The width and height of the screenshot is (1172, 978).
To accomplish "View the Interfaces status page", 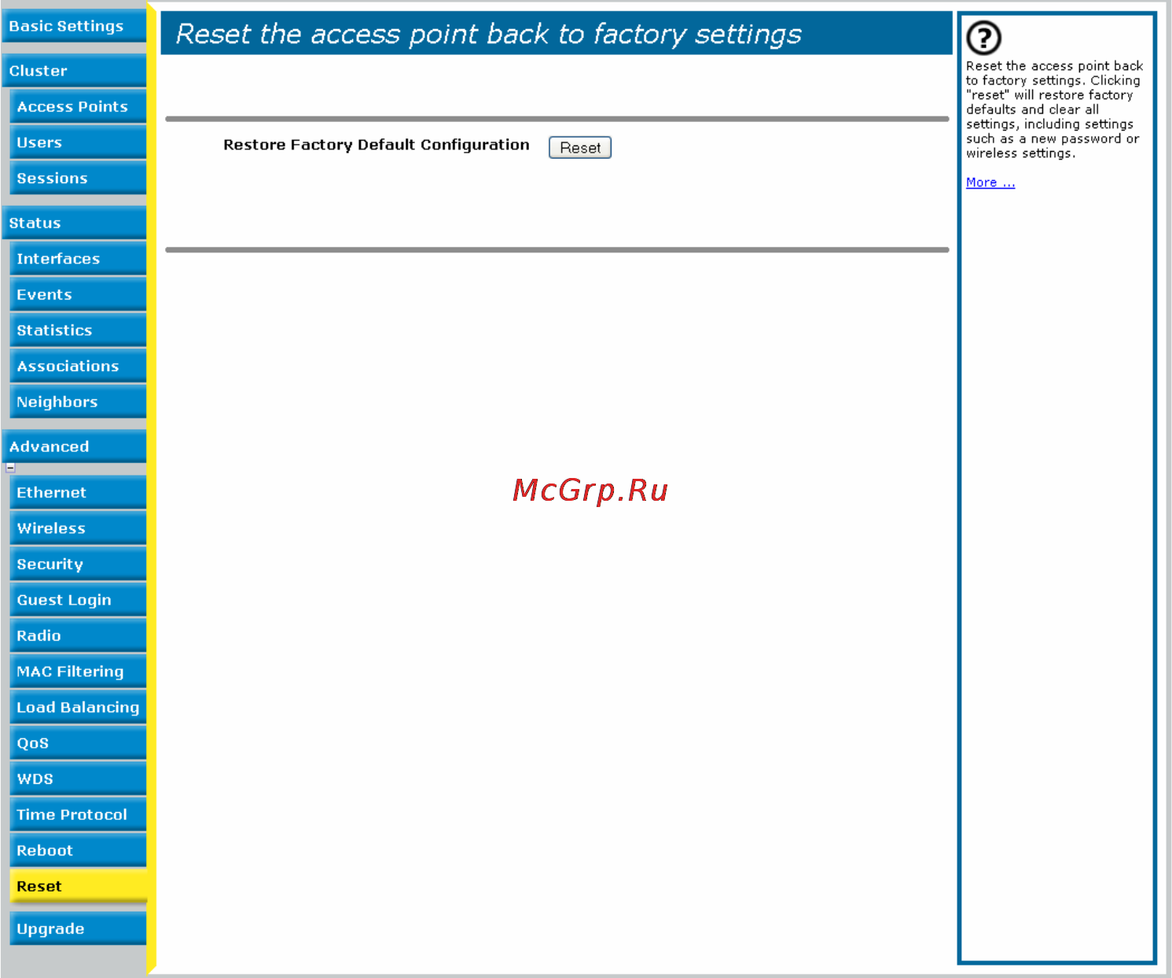I will 78,259.
